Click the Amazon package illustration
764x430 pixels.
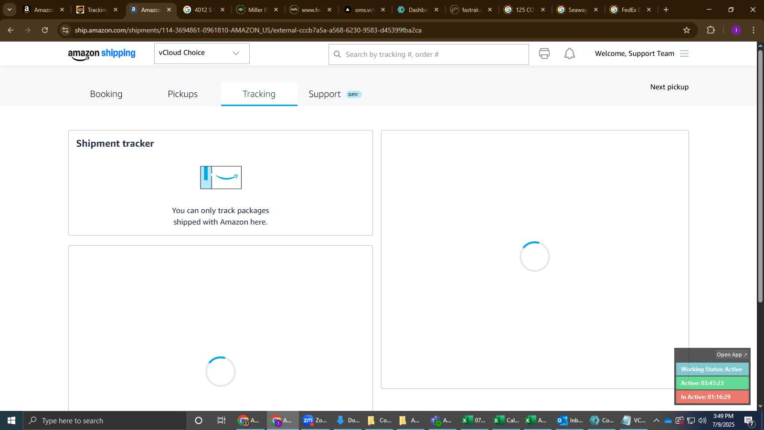point(221,177)
